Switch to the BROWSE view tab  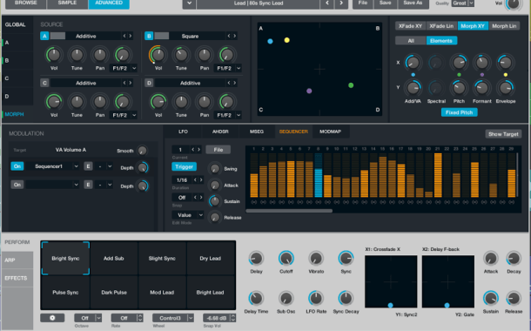click(x=26, y=3)
